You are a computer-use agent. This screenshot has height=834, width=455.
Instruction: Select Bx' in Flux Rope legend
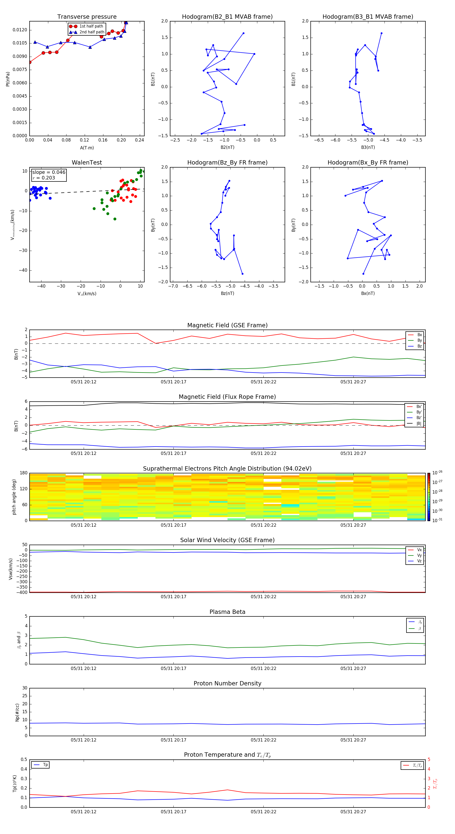pos(415,407)
